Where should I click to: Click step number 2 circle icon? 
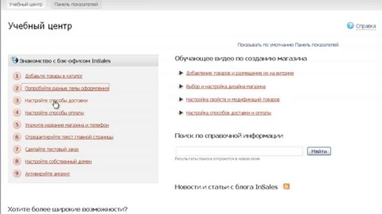(x=17, y=88)
